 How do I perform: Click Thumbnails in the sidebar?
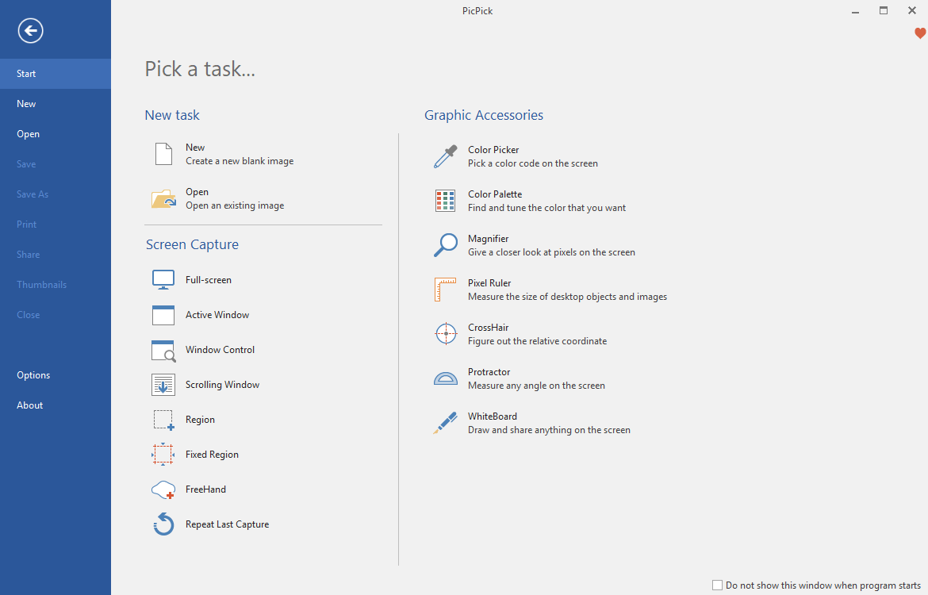(x=56, y=285)
